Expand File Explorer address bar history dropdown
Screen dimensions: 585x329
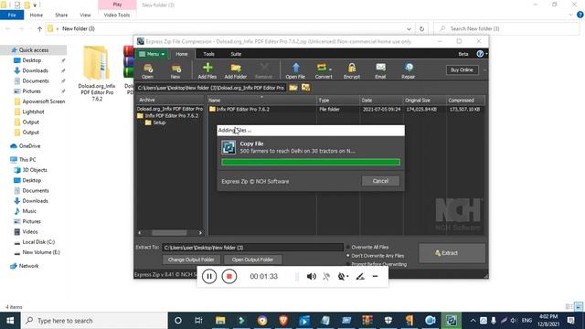pos(409,28)
